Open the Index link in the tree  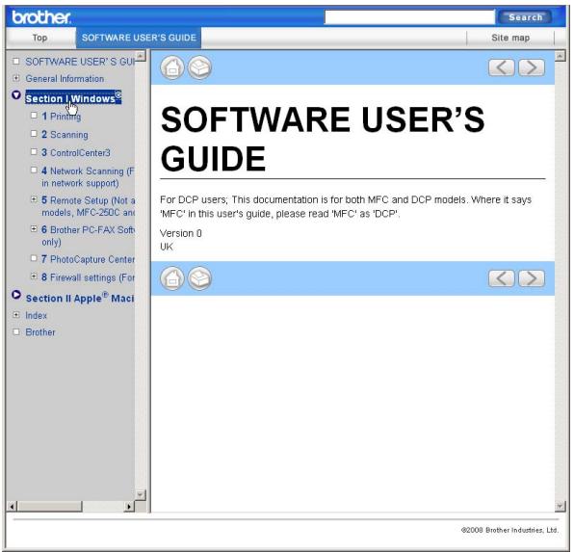(x=36, y=315)
